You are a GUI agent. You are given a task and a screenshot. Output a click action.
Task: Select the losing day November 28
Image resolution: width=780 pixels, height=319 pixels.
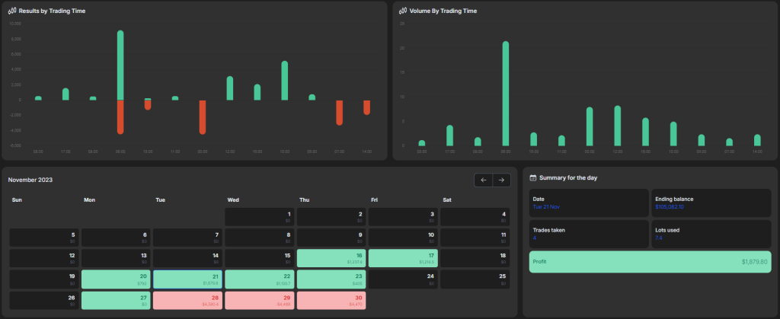(188, 300)
